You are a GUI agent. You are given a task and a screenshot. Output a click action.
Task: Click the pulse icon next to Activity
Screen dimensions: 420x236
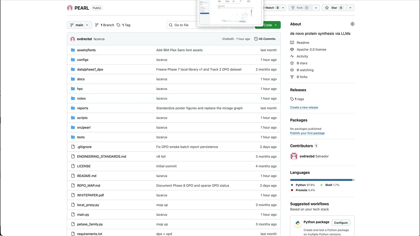coord(292,56)
